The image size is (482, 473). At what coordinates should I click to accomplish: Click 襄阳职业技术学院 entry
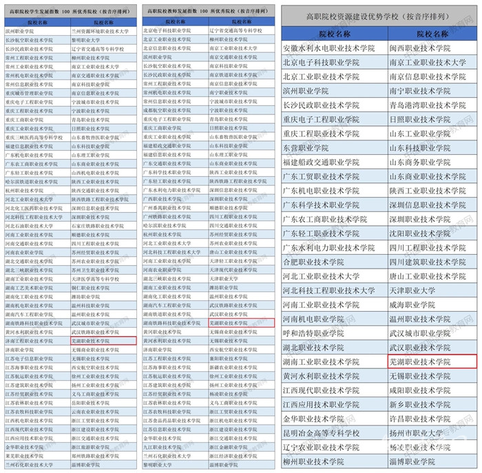coord(242,359)
